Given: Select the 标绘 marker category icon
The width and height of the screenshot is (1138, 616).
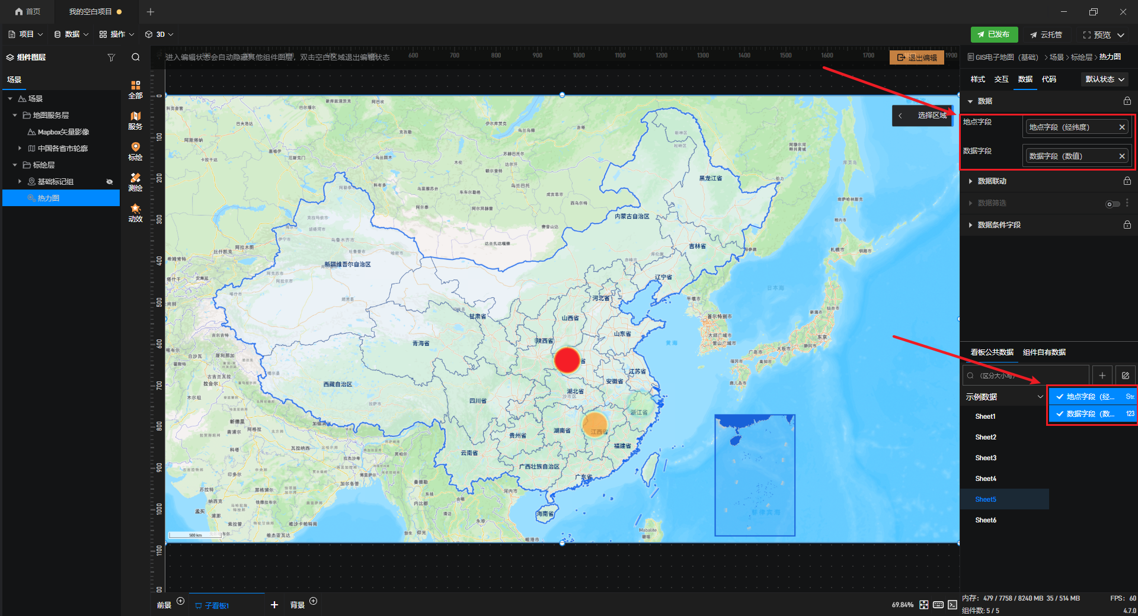Looking at the screenshot, I should pyautogui.click(x=135, y=151).
